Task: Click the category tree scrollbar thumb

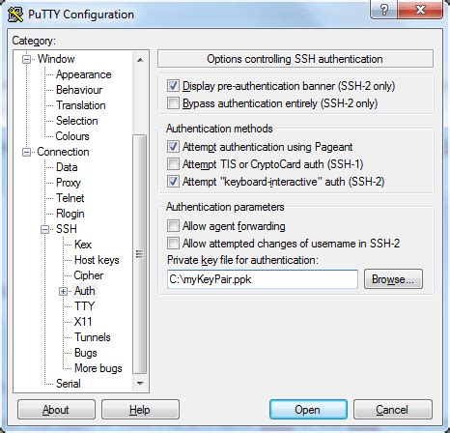Action: (140, 254)
